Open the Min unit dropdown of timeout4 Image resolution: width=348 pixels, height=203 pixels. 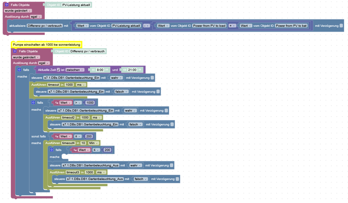pos(94,143)
